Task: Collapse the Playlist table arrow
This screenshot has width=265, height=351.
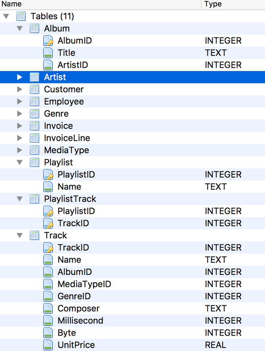Action: (x=20, y=162)
